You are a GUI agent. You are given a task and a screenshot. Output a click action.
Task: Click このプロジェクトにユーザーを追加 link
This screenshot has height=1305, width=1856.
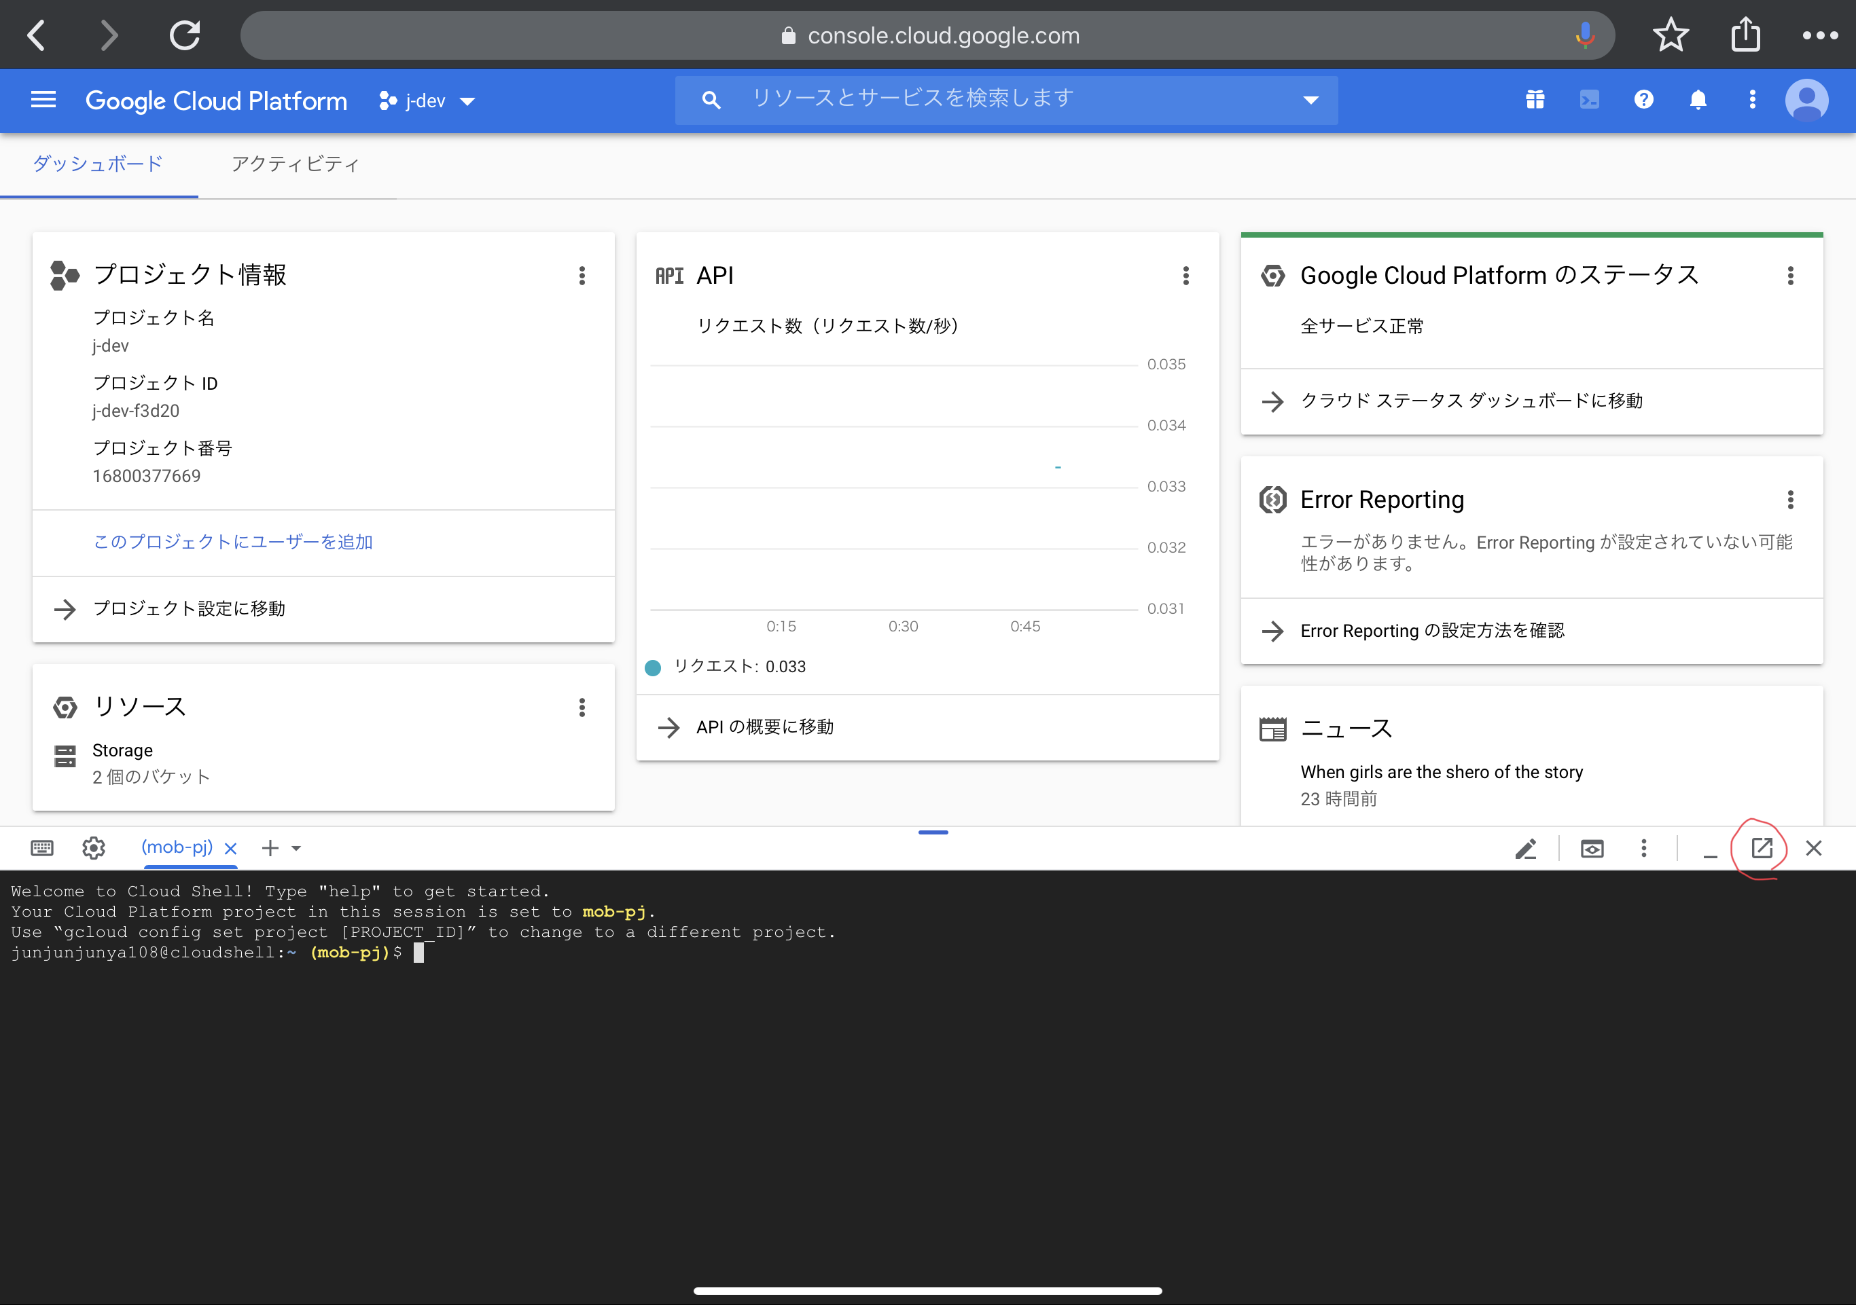point(233,543)
